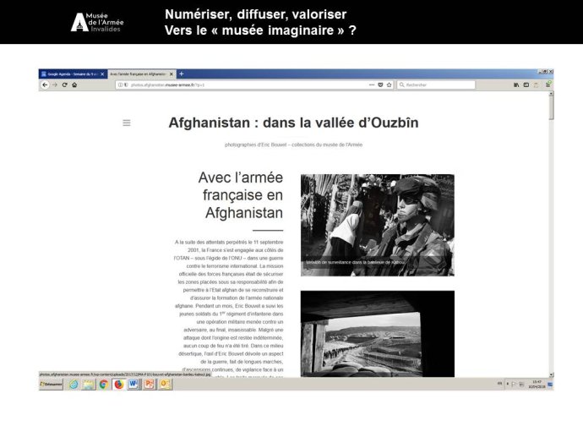This screenshot has height=437, width=583.
Task: Click the Pocket save icon
Action: [380, 85]
